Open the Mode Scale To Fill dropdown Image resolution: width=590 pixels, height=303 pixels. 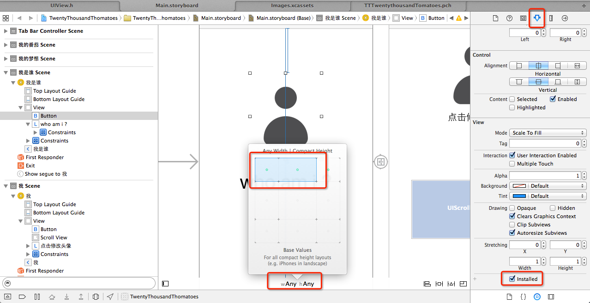pyautogui.click(x=548, y=133)
